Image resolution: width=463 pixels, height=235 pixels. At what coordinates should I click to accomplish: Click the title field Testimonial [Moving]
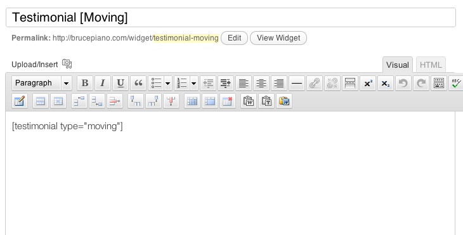(231, 17)
